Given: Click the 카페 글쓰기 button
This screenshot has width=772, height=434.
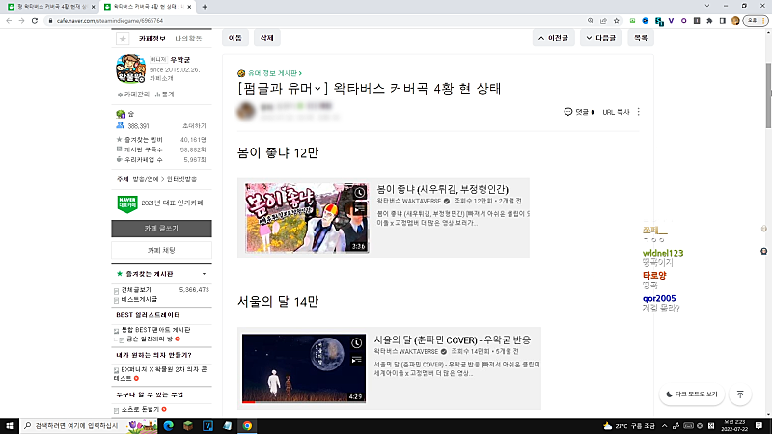Looking at the screenshot, I should (x=161, y=229).
